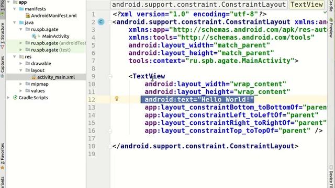Collapse the res folder
This screenshot has width=335, height=188.
coord(15,56)
